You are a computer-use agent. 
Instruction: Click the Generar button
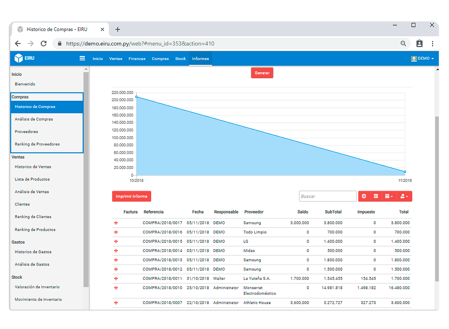tap(262, 73)
